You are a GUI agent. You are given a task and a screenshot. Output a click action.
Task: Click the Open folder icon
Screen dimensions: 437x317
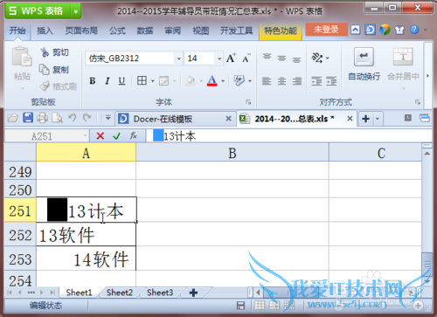coord(13,118)
